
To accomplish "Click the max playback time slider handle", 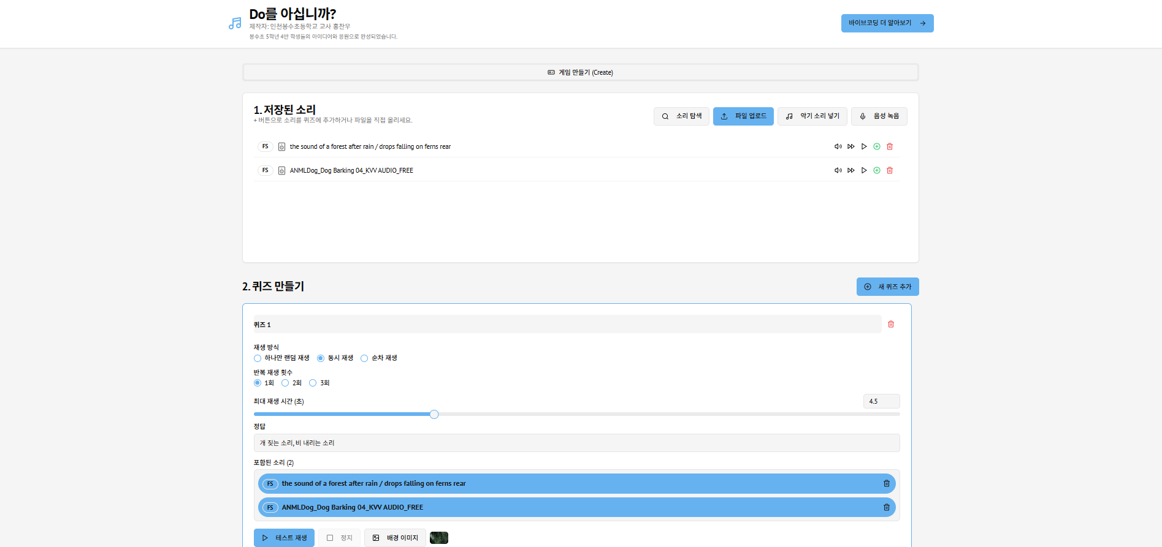I will pyautogui.click(x=434, y=415).
